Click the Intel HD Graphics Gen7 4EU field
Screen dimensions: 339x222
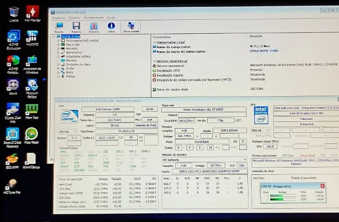tap(306, 113)
